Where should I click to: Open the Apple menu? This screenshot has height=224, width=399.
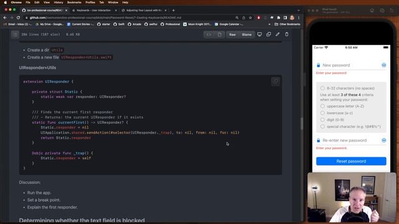[x=6, y=2]
